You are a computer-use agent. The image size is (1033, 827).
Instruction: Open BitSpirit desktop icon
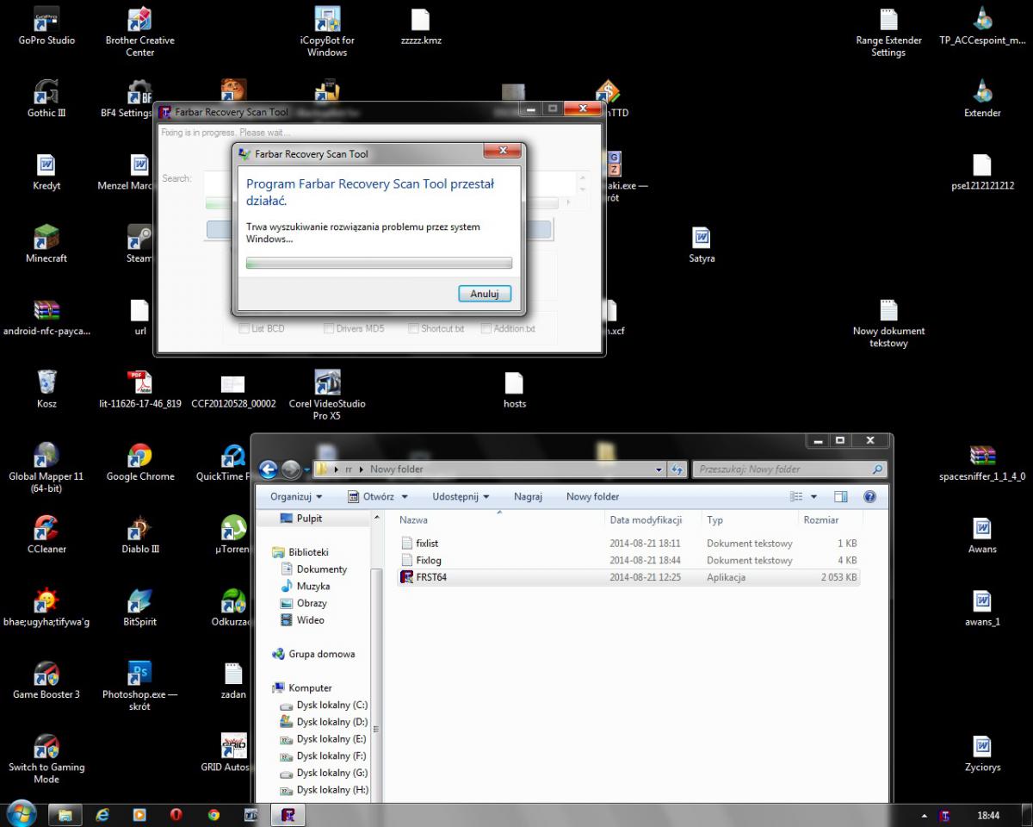[139, 606]
